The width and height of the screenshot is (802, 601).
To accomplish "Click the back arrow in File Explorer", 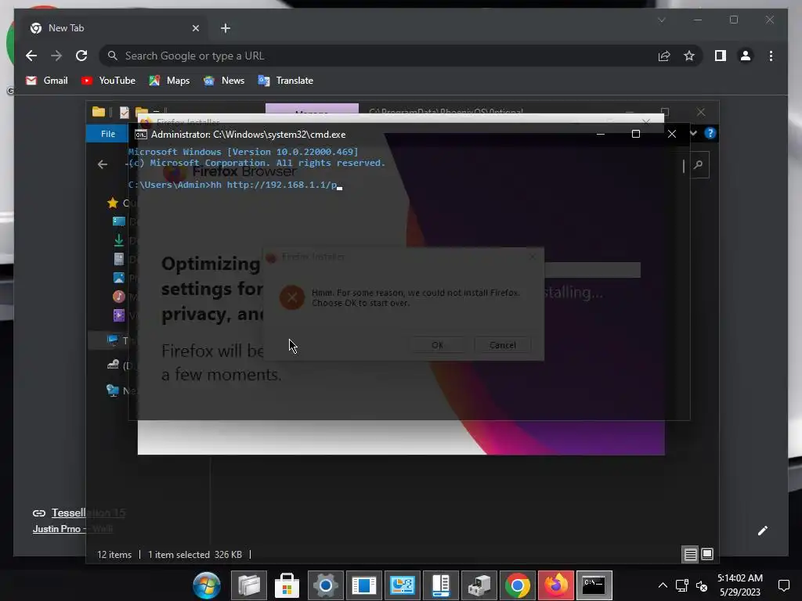I will 103,164.
